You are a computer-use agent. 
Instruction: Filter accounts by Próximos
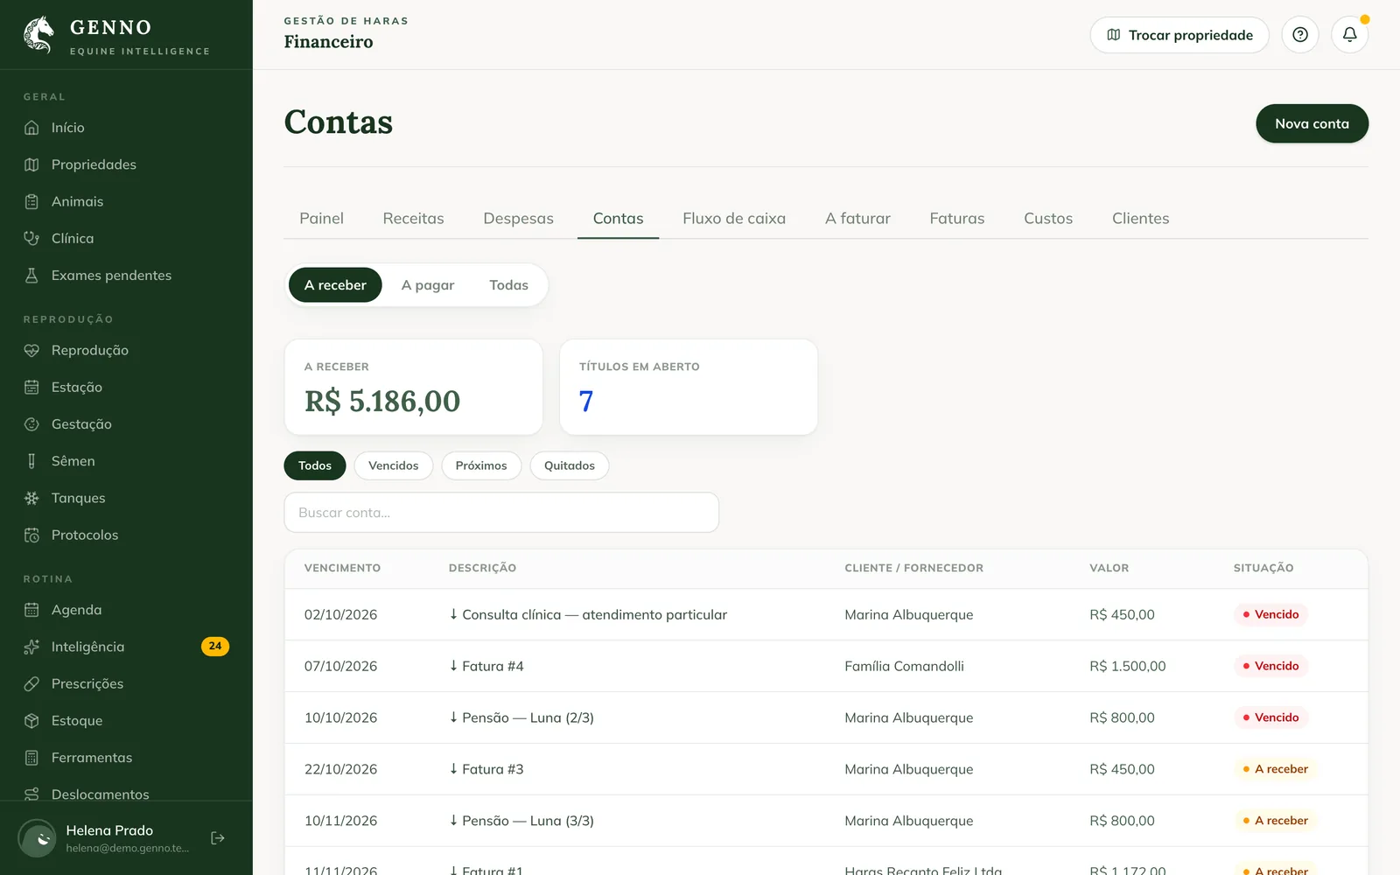pyautogui.click(x=481, y=465)
